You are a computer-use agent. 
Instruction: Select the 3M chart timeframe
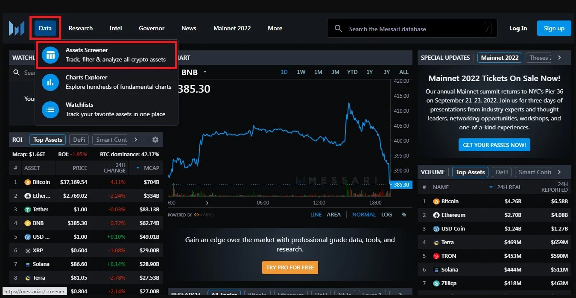(x=335, y=72)
